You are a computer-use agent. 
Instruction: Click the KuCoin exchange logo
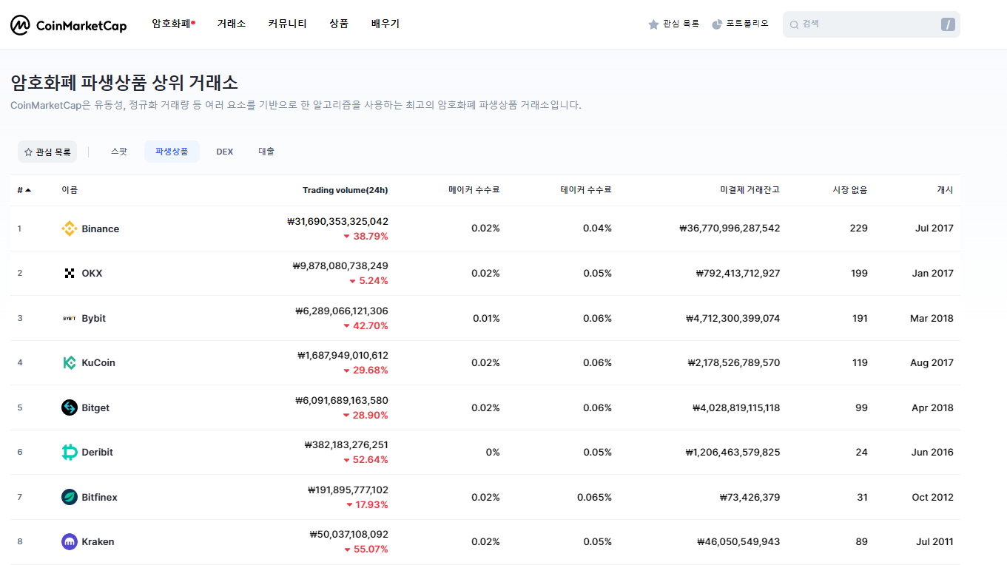70,362
